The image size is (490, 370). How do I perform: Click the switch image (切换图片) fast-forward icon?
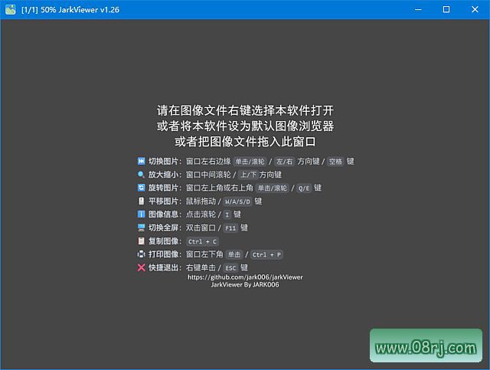[141, 162]
